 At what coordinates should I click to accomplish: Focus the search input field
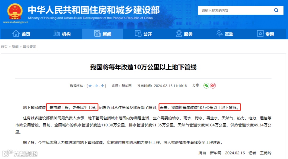(x=236, y=10)
